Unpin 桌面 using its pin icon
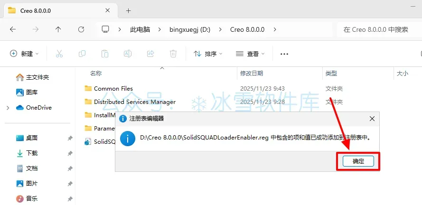The height and width of the screenshot is (205, 422). [x=70, y=138]
